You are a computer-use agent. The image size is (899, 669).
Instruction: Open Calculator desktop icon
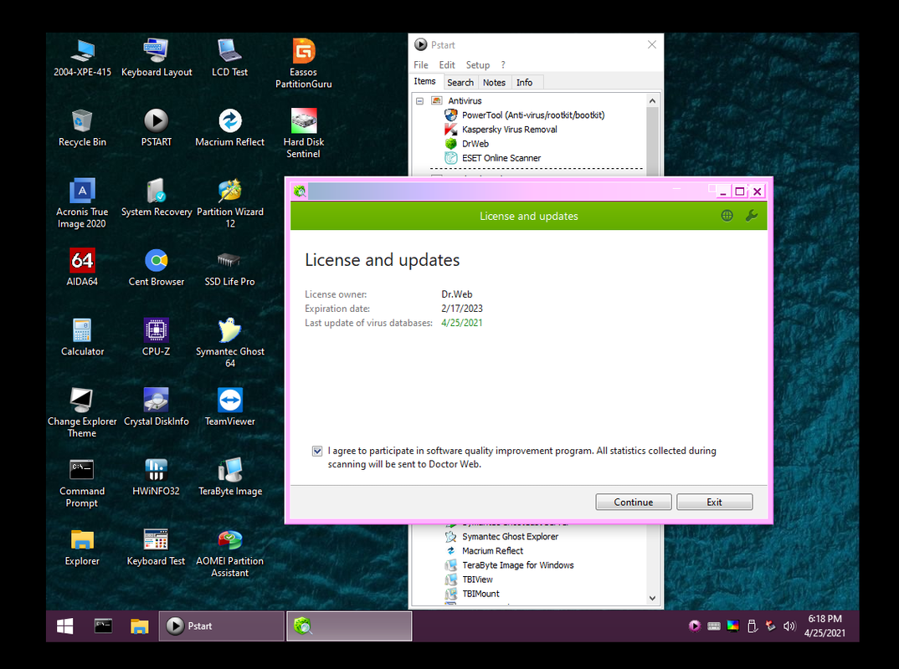click(x=82, y=337)
